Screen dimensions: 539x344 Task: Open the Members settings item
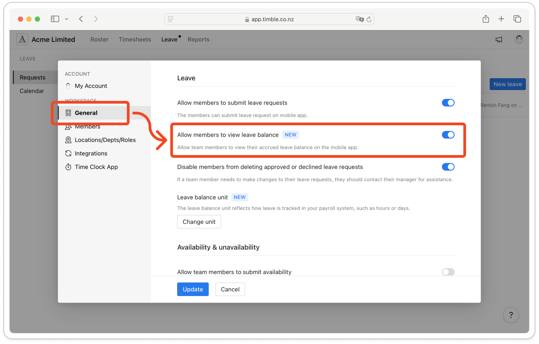(88, 127)
